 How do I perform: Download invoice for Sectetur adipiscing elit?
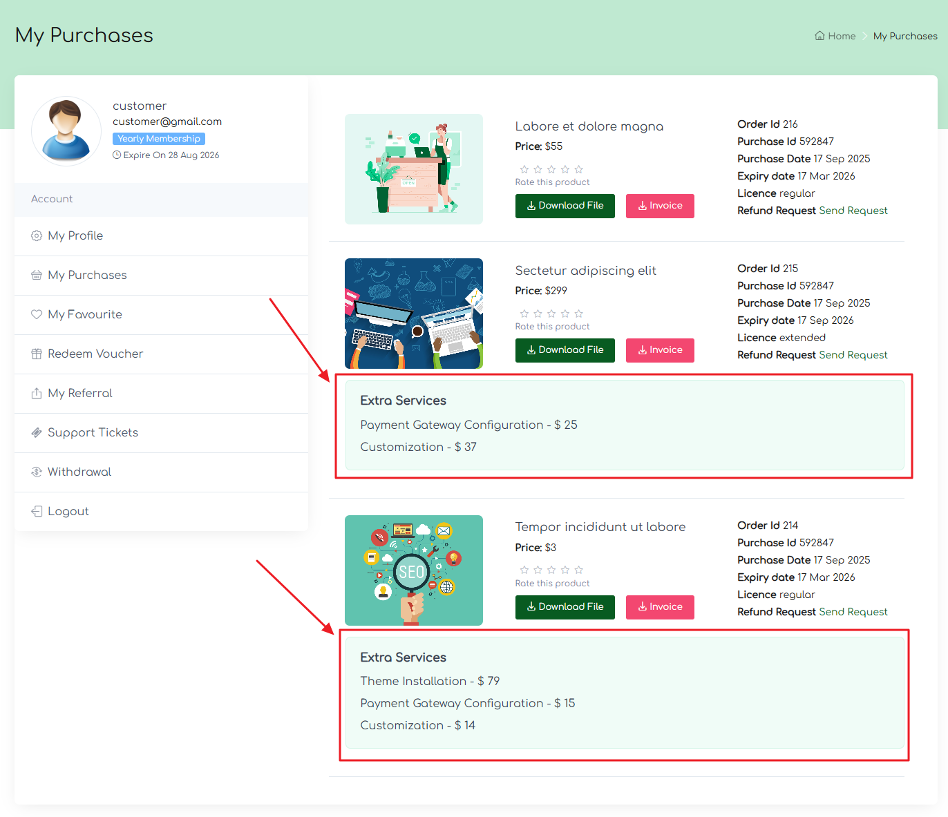[x=660, y=350]
